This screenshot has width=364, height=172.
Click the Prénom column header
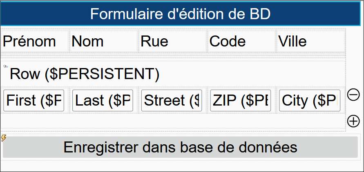tap(29, 41)
